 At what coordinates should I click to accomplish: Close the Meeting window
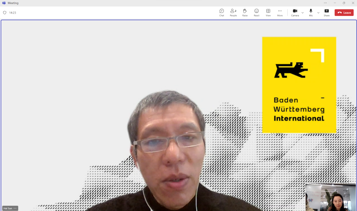pyautogui.click(x=353, y=3)
